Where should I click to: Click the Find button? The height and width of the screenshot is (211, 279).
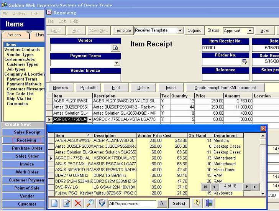click(x=116, y=87)
